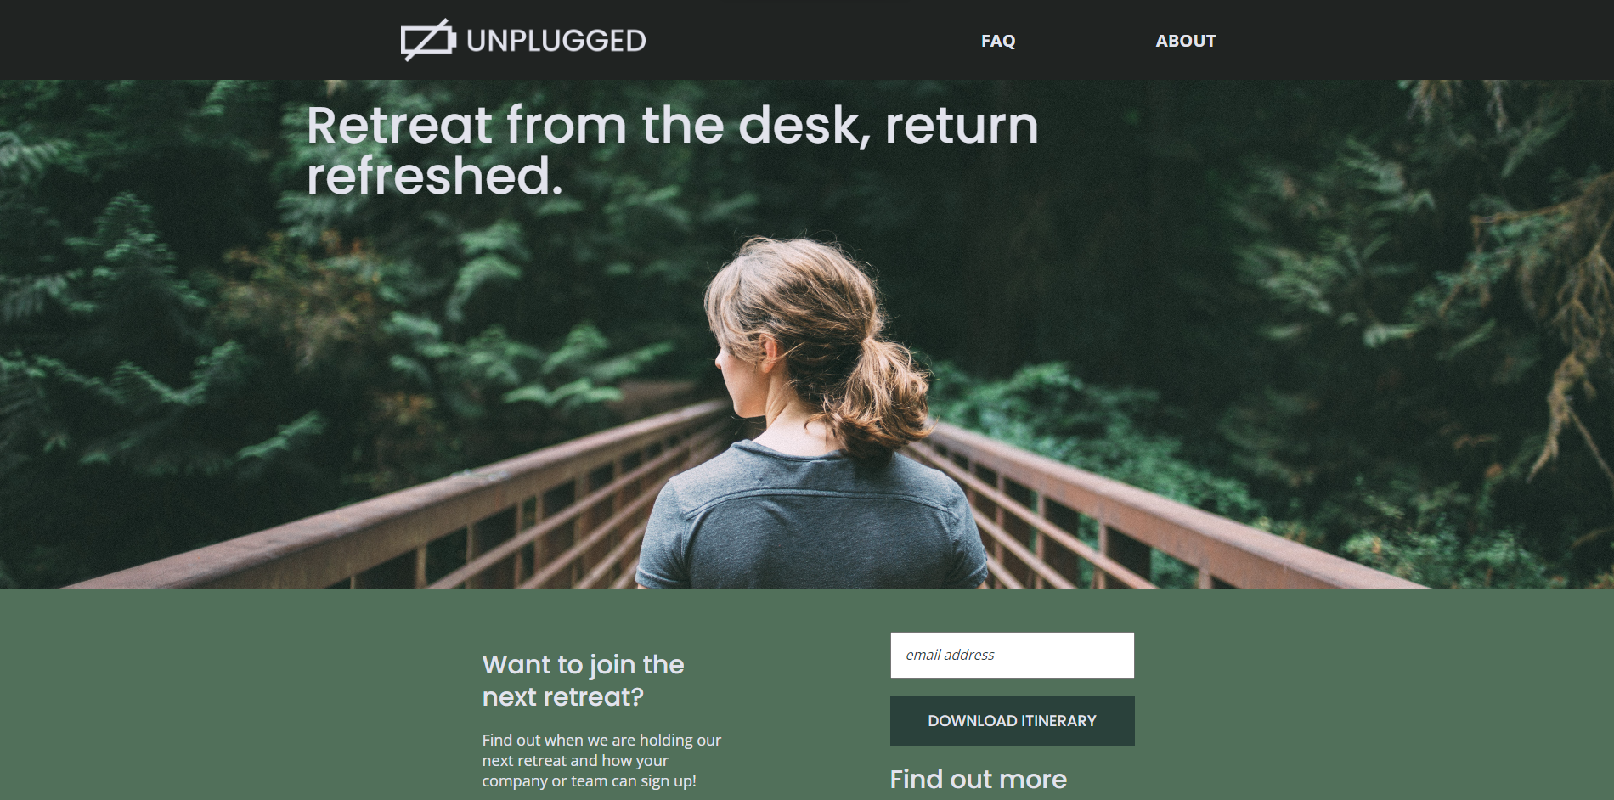Click the DOWNLOAD ITINERARY button
This screenshot has width=1614, height=800.
click(x=1012, y=721)
